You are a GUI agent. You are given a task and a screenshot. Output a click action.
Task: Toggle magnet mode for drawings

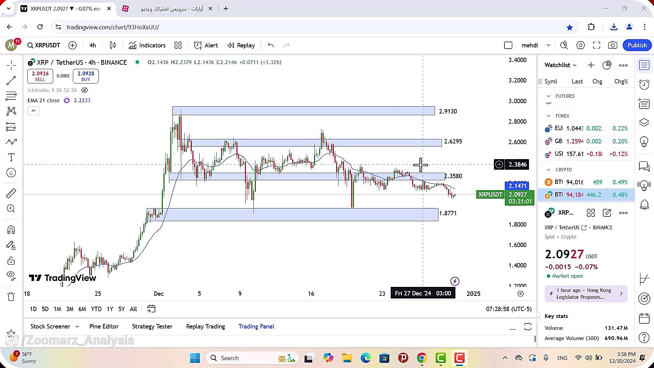tap(11, 230)
